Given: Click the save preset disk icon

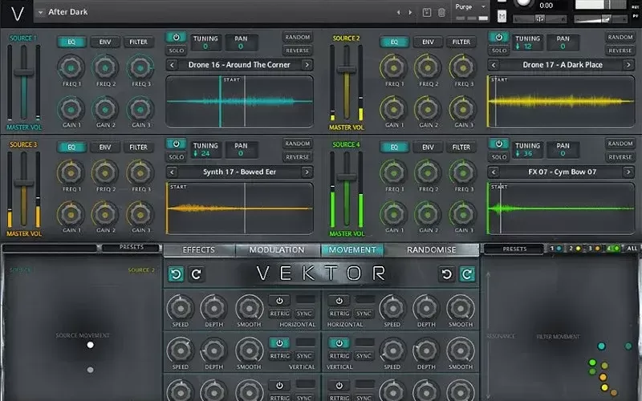Looking at the screenshot, I should pyautogui.click(x=427, y=12).
